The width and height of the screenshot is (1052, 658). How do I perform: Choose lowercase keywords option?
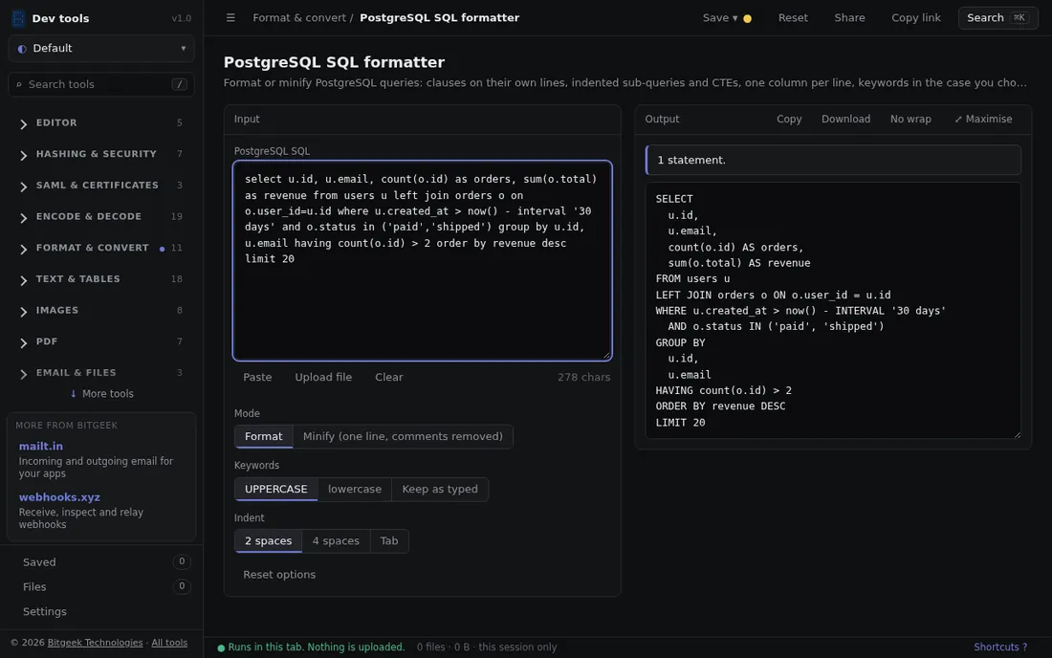click(355, 489)
